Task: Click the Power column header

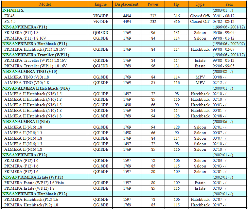Action: [x=153, y=4]
